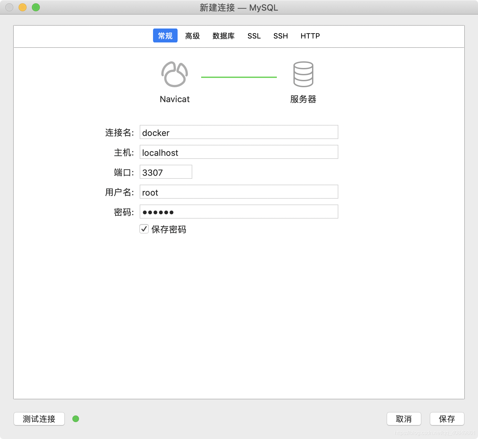The width and height of the screenshot is (478, 439).
Task: Click the 用户名: label
Action: click(x=119, y=192)
